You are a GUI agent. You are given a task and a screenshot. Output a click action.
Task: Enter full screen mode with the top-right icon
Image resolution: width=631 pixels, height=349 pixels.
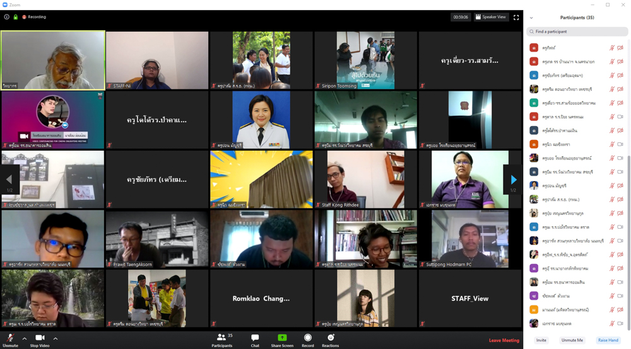516,17
